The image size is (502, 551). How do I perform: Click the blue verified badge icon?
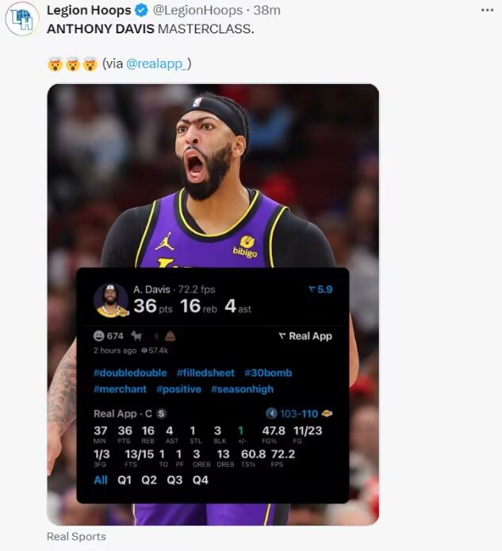(142, 10)
